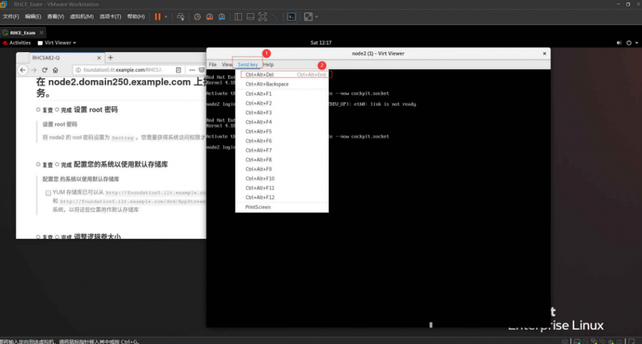Enter full screen mode via toolbar icon

[x=263, y=17]
